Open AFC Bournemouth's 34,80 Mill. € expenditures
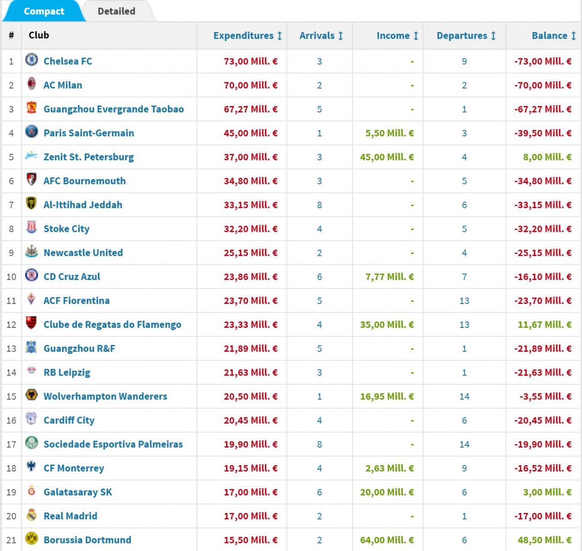This screenshot has height=551, width=582. [x=250, y=181]
